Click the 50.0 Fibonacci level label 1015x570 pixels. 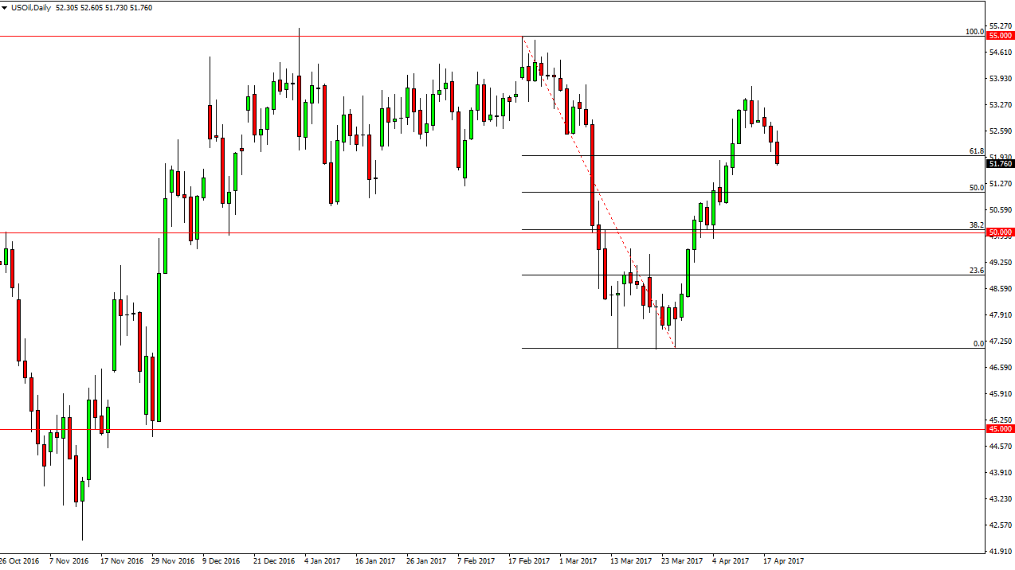pyautogui.click(x=976, y=188)
